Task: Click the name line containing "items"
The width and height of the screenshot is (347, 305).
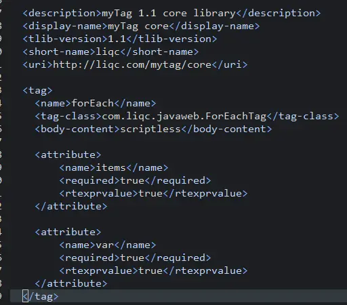Action: pos(114,167)
